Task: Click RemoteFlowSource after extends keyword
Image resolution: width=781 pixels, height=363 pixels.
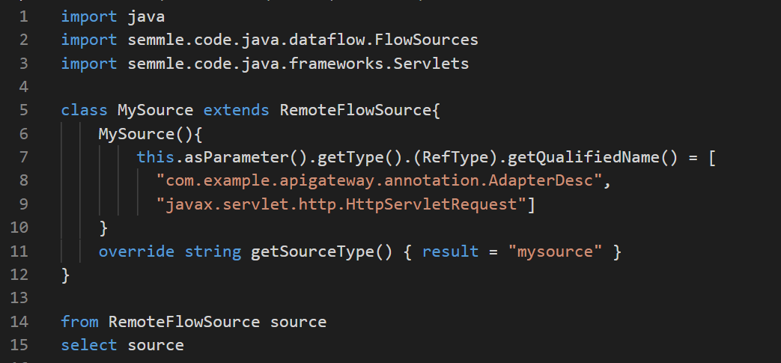Action: click(355, 111)
